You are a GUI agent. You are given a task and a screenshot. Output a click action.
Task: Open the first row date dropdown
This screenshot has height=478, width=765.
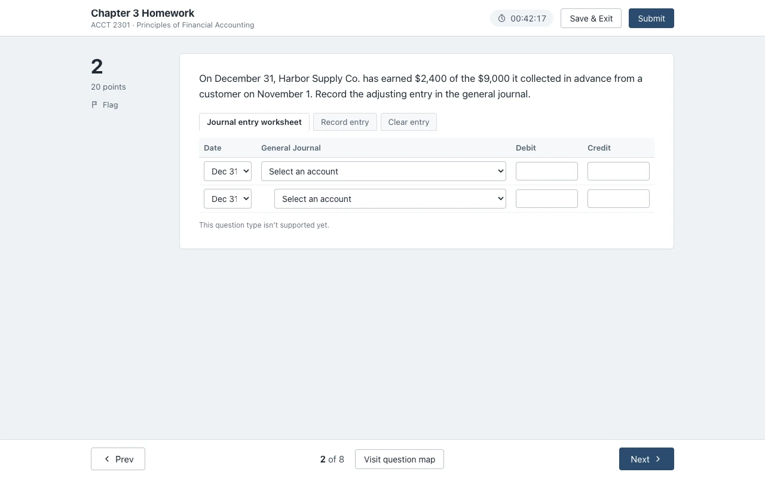coord(228,171)
